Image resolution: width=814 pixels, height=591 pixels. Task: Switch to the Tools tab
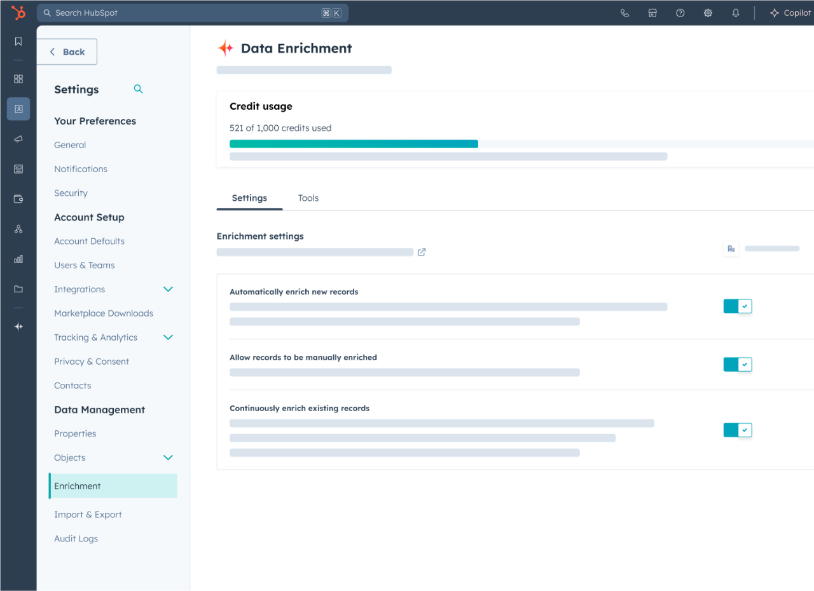(x=308, y=198)
